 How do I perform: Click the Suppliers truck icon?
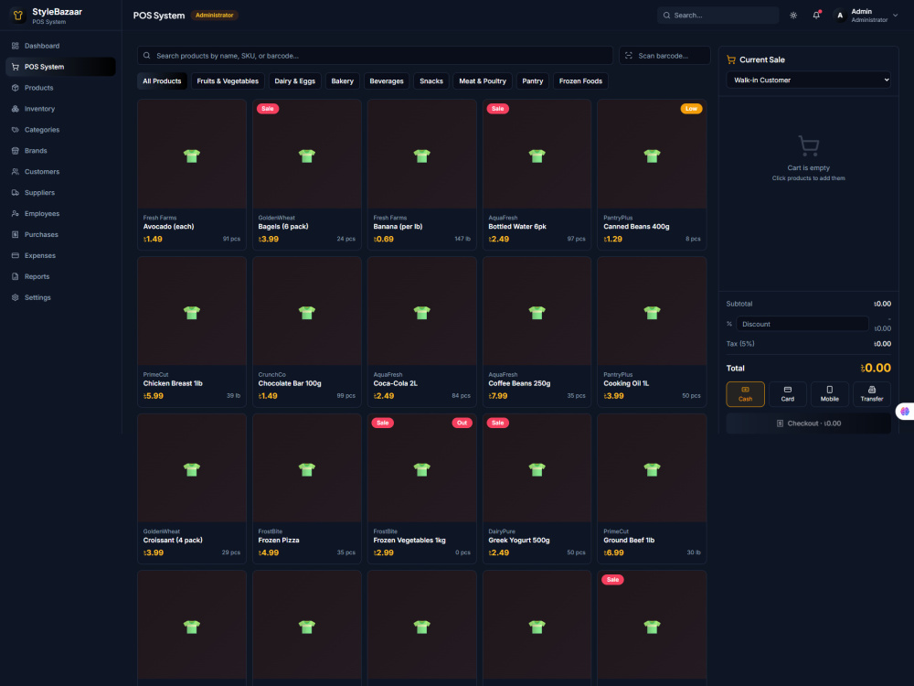pyautogui.click(x=16, y=192)
